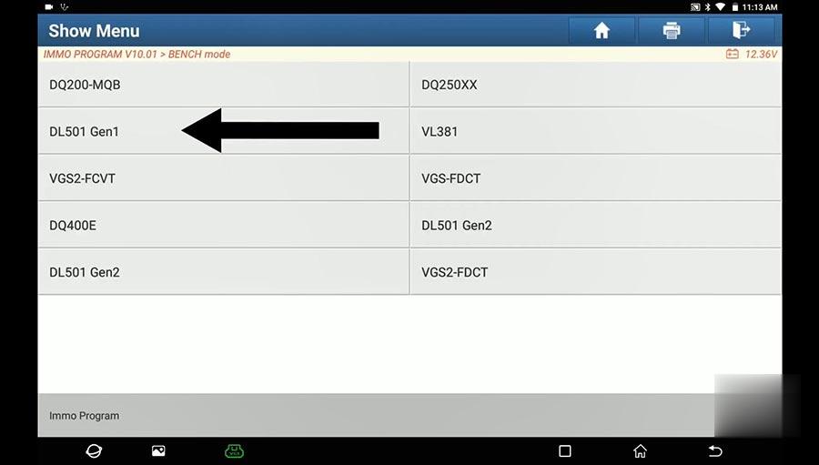The height and width of the screenshot is (465, 819).
Task: Select the VGS2-FCVT gearbox option
Action: 224,178
